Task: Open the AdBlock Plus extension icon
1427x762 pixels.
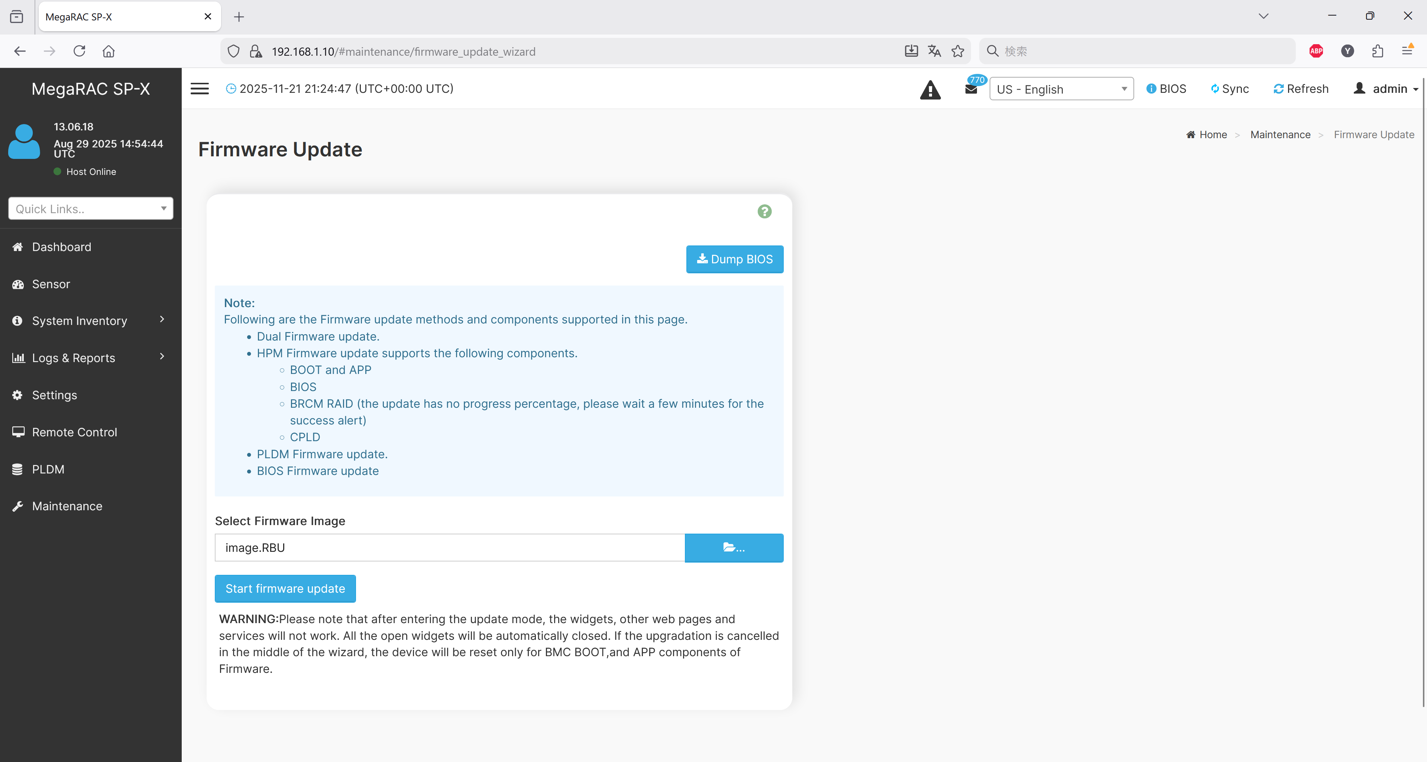Action: [1316, 51]
